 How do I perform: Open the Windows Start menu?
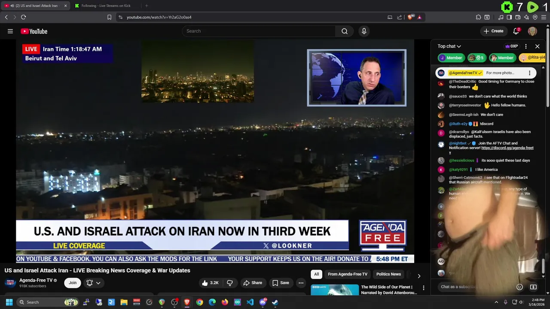tap(9, 302)
